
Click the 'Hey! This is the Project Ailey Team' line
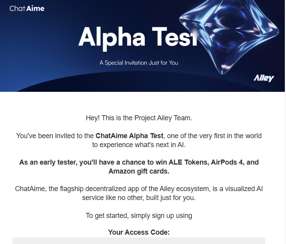(x=139, y=118)
